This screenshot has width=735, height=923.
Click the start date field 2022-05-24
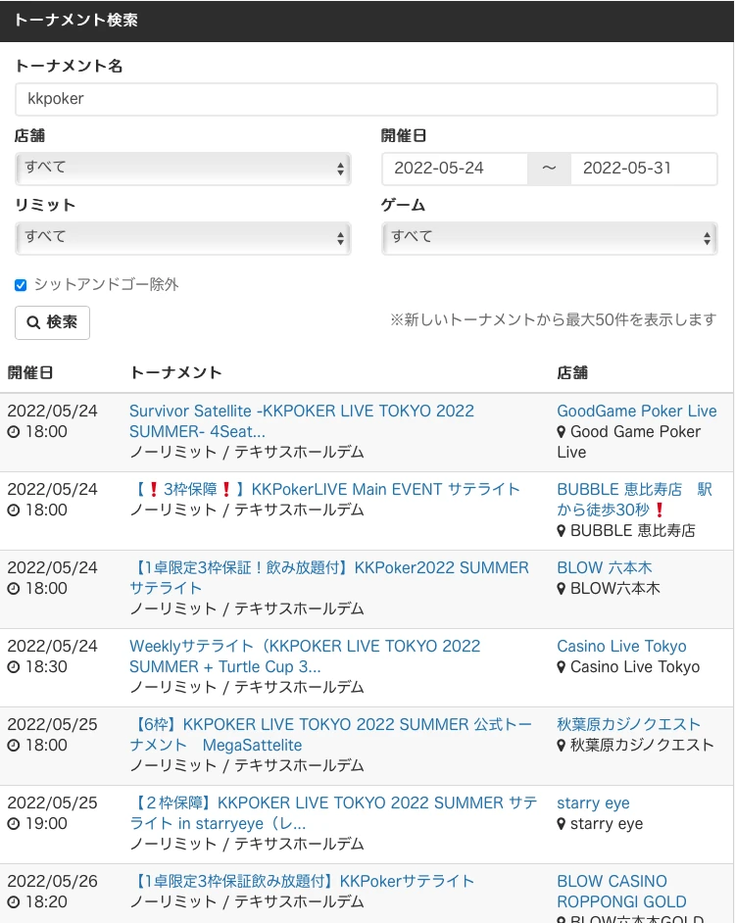click(454, 169)
